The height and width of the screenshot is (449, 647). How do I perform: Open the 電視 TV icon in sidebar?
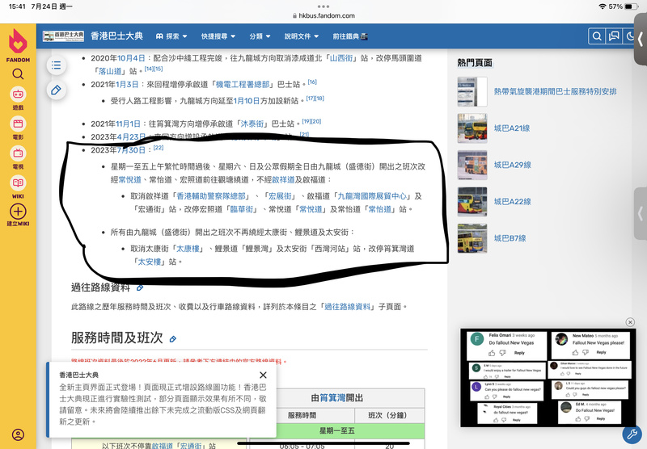pyautogui.click(x=18, y=153)
